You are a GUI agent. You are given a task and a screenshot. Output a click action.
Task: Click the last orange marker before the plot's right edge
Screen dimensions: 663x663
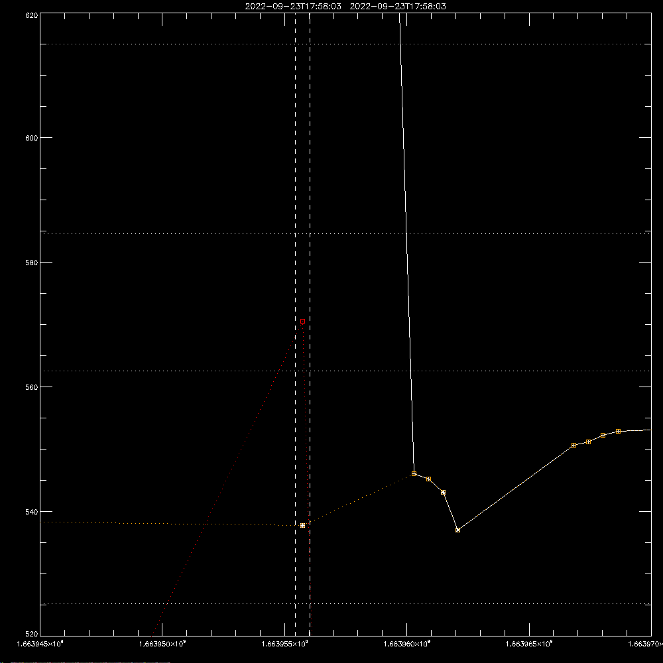click(x=618, y=432)
